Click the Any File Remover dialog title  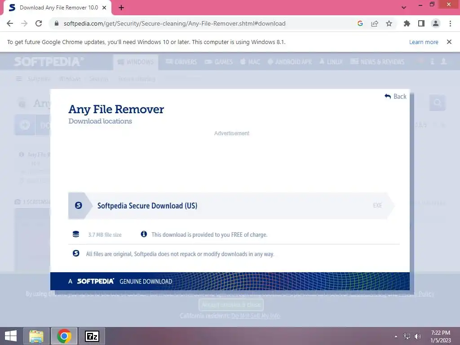pyautogui.click(x=116, y=109)
